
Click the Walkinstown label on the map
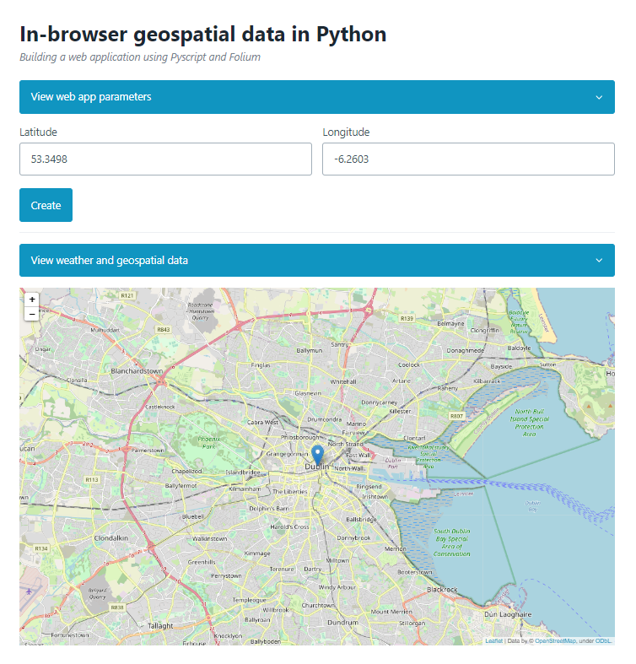pyautogui.click(x=209, y=538)
